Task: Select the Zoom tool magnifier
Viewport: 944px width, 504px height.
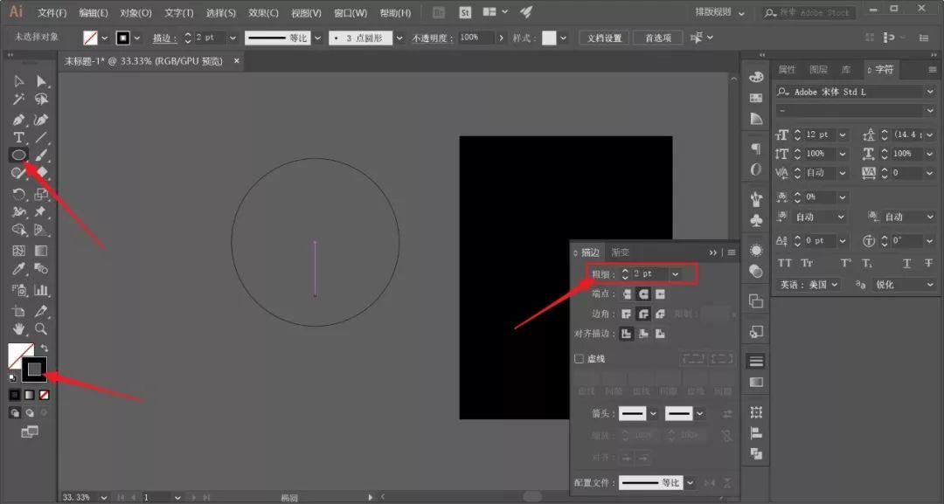Action: click(x=41, y=329)
